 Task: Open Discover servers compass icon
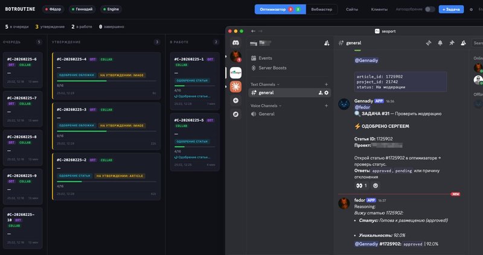tap(235, 114)
